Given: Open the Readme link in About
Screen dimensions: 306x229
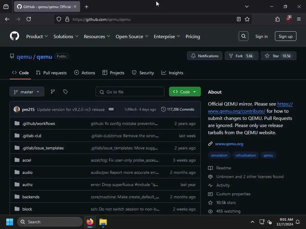Looking at the screenshot, I should coord(224,168).
